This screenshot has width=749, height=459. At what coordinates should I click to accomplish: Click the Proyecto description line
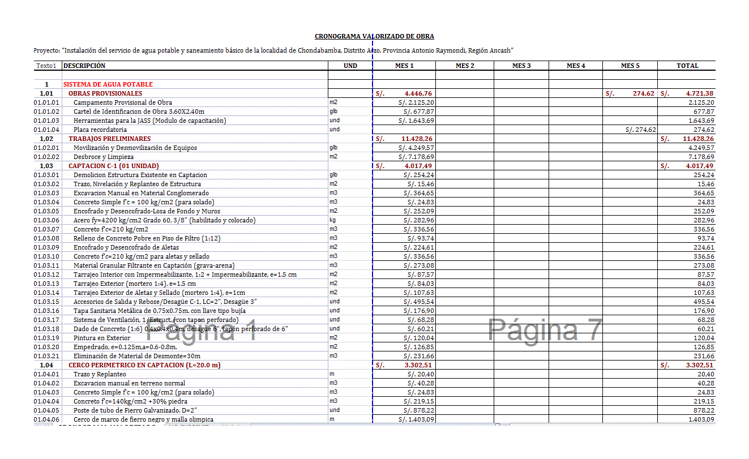[273, 50]
